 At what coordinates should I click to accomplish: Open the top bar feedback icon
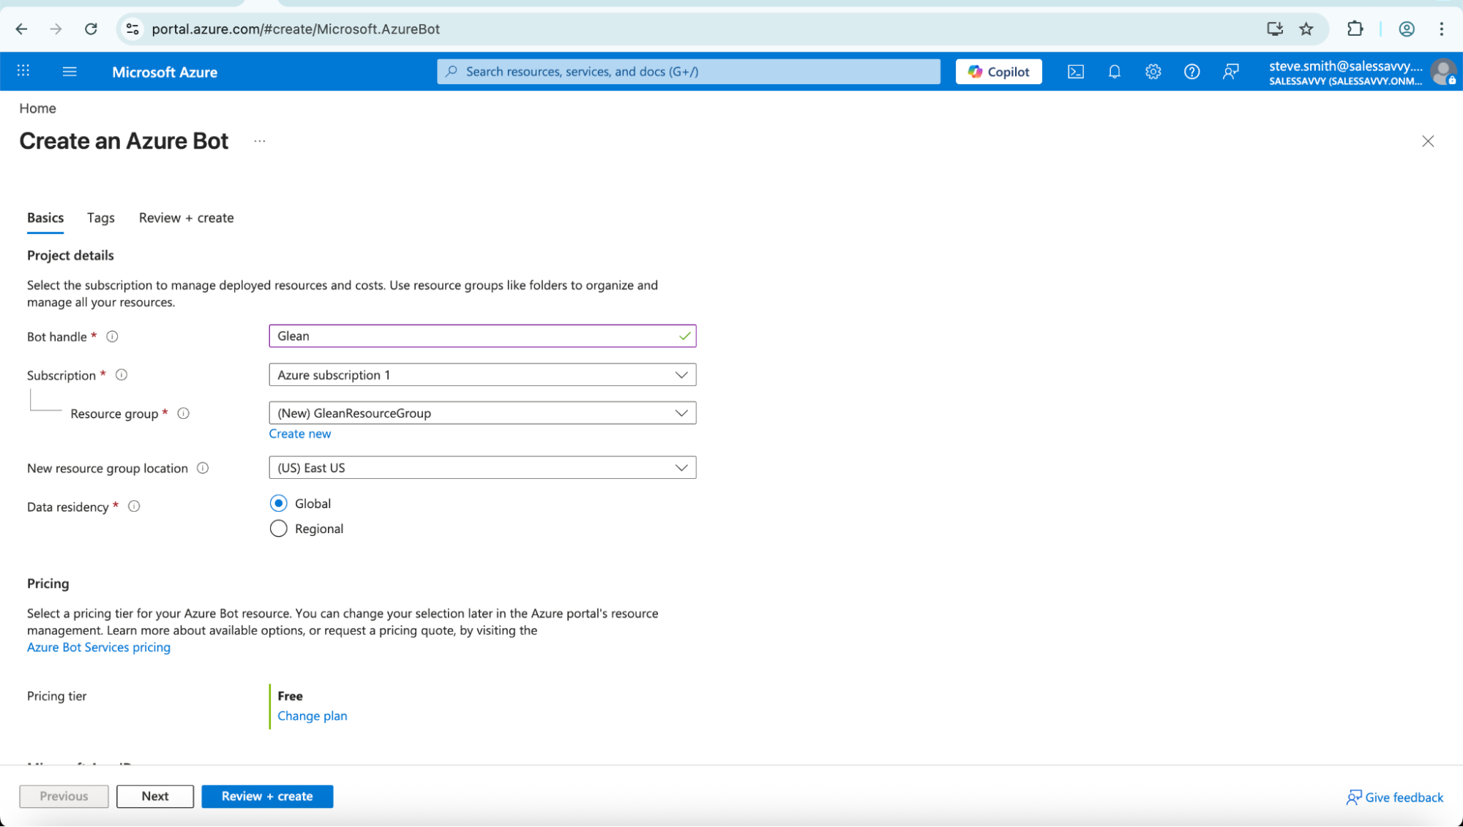point(1231,72)
